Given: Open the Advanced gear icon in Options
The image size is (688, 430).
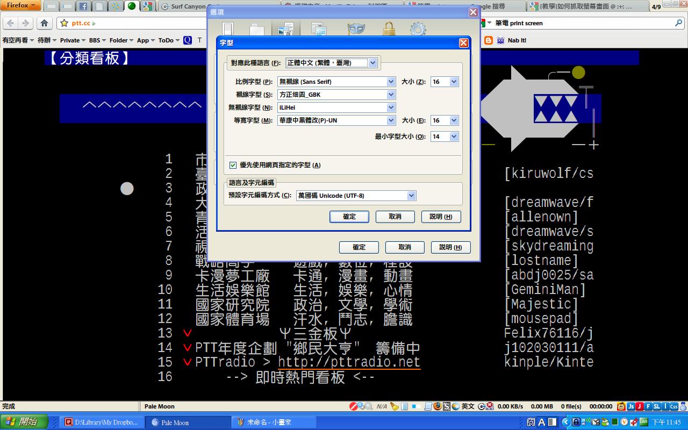Looking at the screenshot, I should pyautogui.click(x=418, y=30).
